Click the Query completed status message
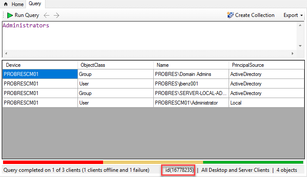 [x=76, y=170]
